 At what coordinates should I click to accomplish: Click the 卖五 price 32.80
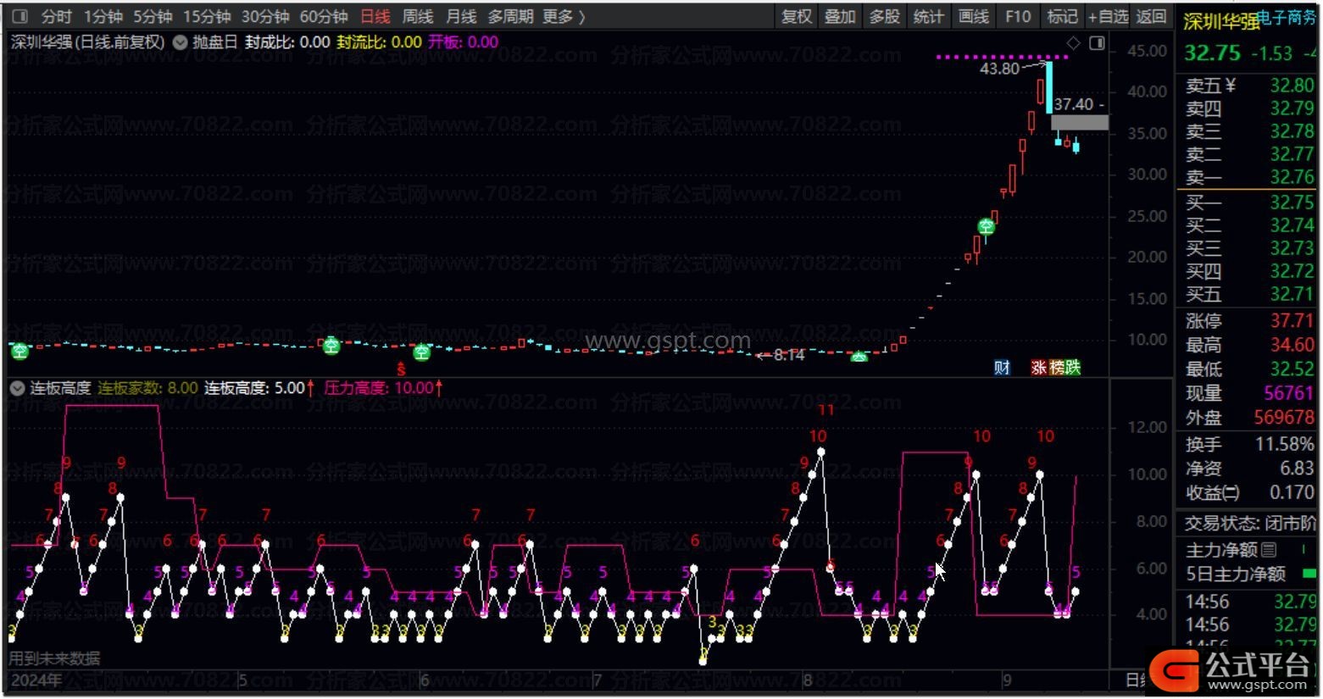click(1292, 86)
